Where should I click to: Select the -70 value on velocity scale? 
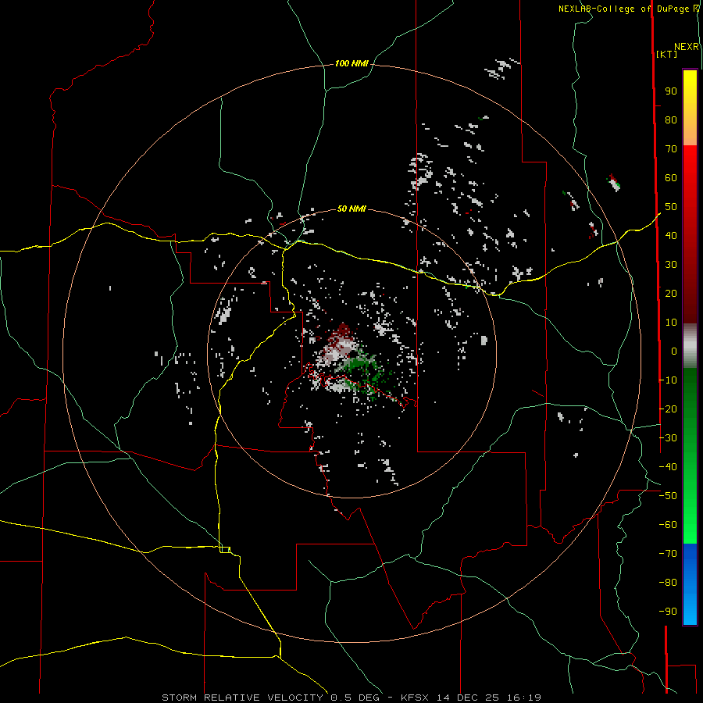click(668, 554)
